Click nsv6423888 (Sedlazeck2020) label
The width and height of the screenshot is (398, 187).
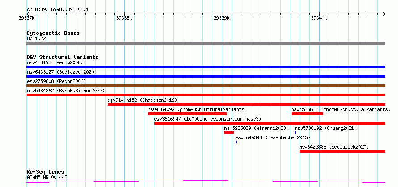pyautogui.click(x=334, y=147)
